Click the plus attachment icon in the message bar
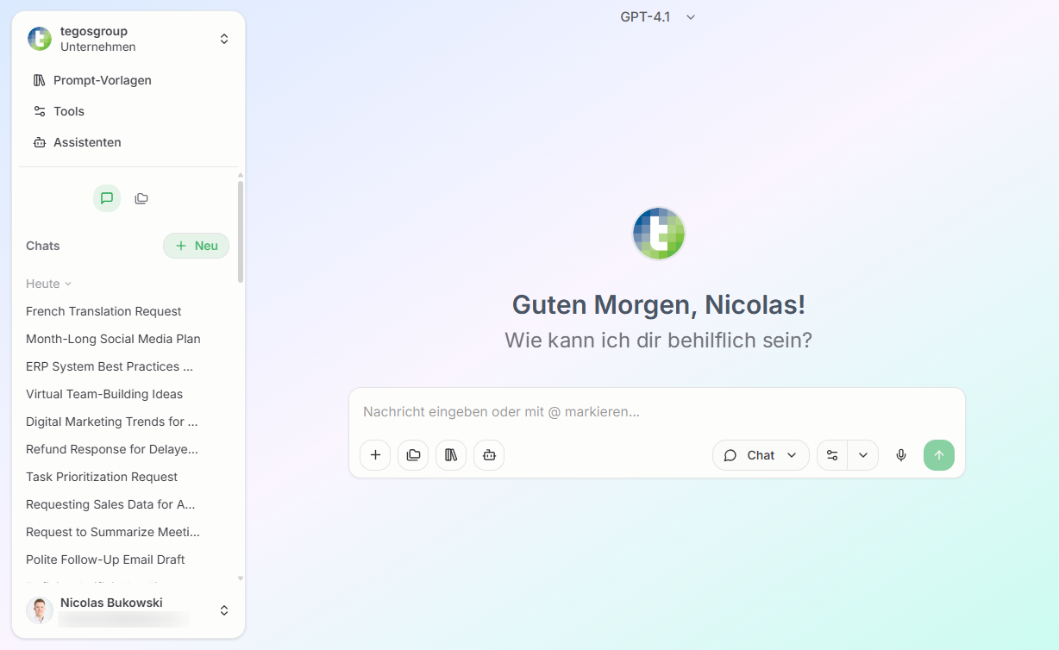This screenshot has width=1059, height=650. click(x=374, y=455)
